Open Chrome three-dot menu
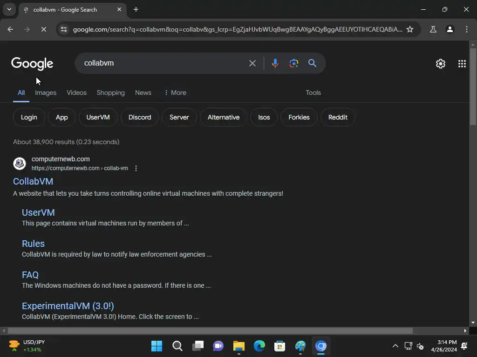The height and width of the screenshot is (357, 477). pyautogui.click(x=466, y=29)
